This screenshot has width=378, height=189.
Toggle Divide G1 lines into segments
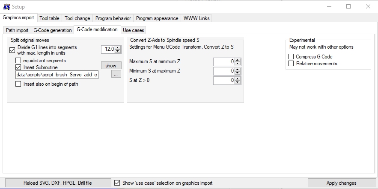pos(12,50)
